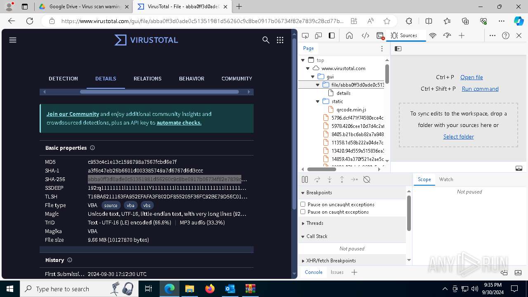
Task: Click the VirusTotal tabs horizontal scrollbar
Action: (159, 92)
